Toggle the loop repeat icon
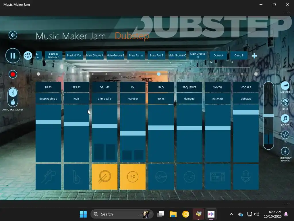This screenshot has width=294, height=221. click(x=28, y=56)
